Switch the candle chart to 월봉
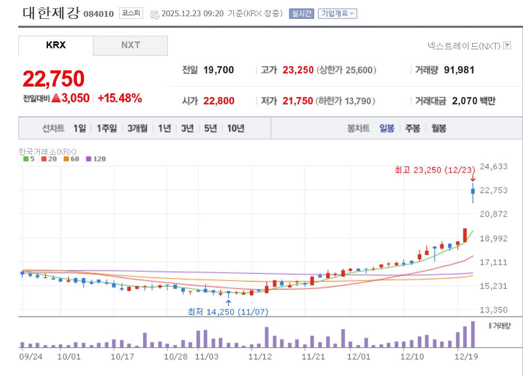 tap(439, 128)
